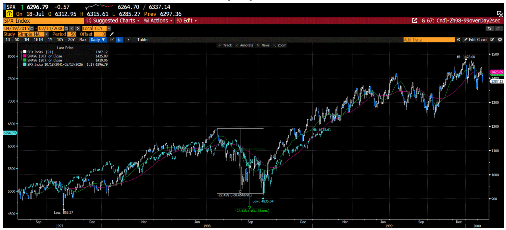Open the Daily interval dropdown
506x230 pixels.
tap(98, 40)
